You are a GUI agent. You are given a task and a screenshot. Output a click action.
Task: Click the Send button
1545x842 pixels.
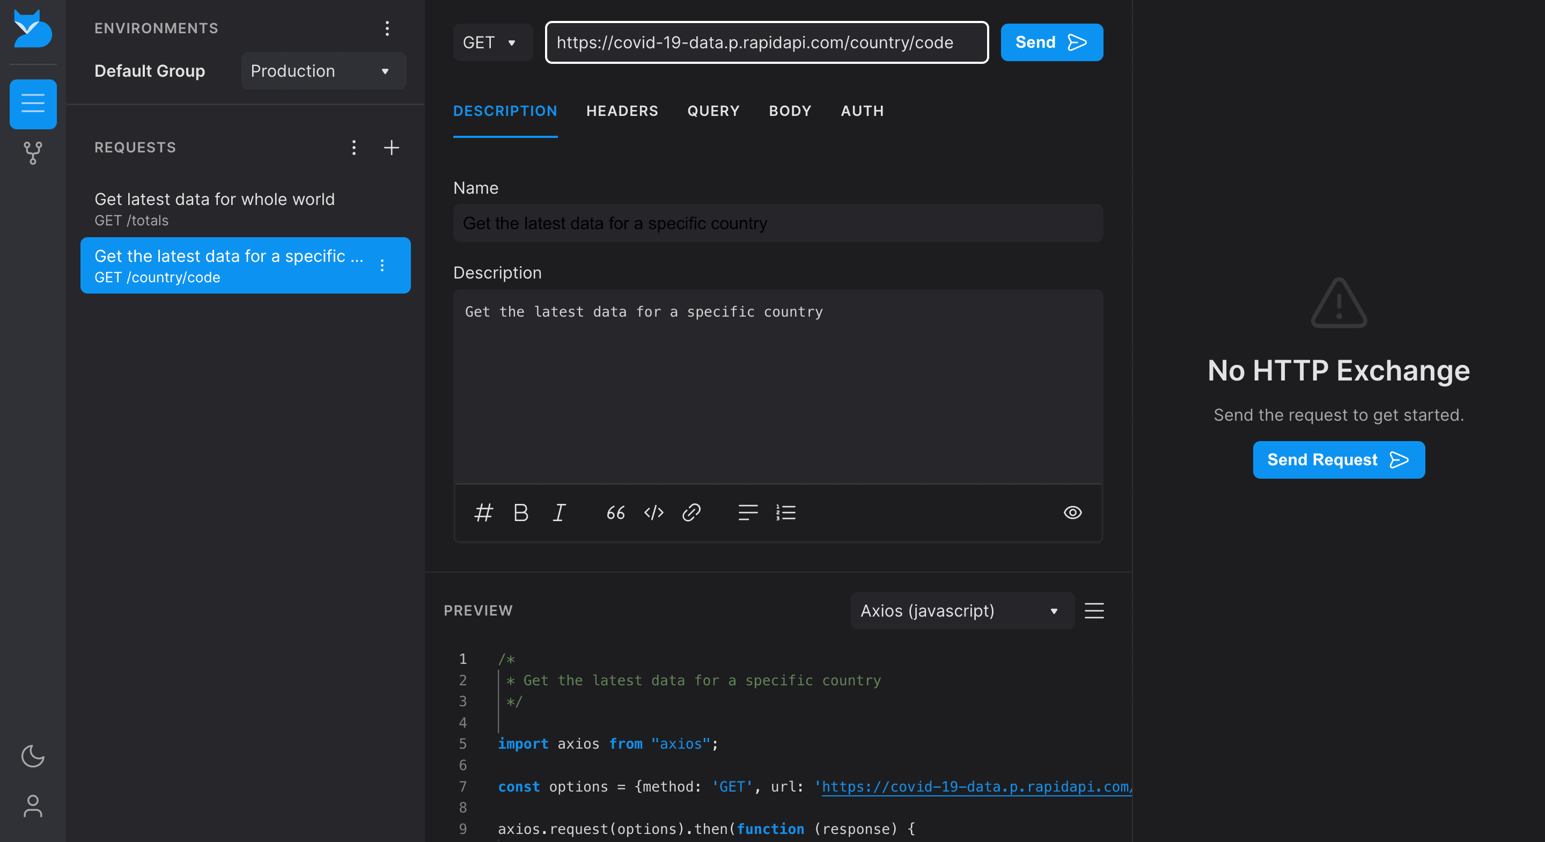[x=1051, y=42]
